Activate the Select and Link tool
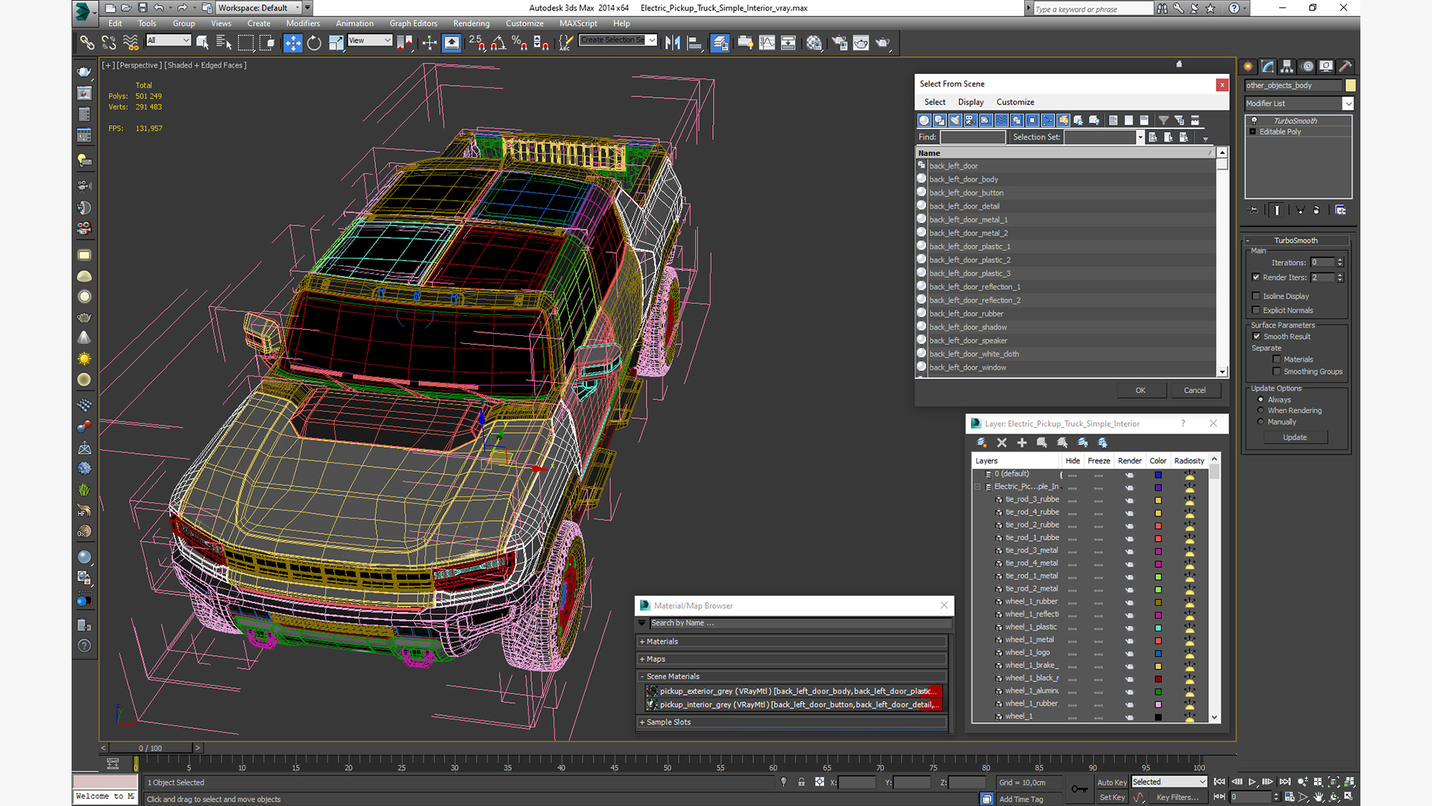 87,43
